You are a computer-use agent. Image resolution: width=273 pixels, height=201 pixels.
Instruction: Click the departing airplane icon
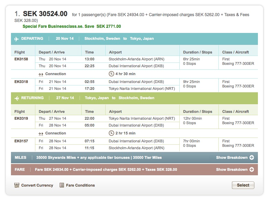[x=16, y=39]
